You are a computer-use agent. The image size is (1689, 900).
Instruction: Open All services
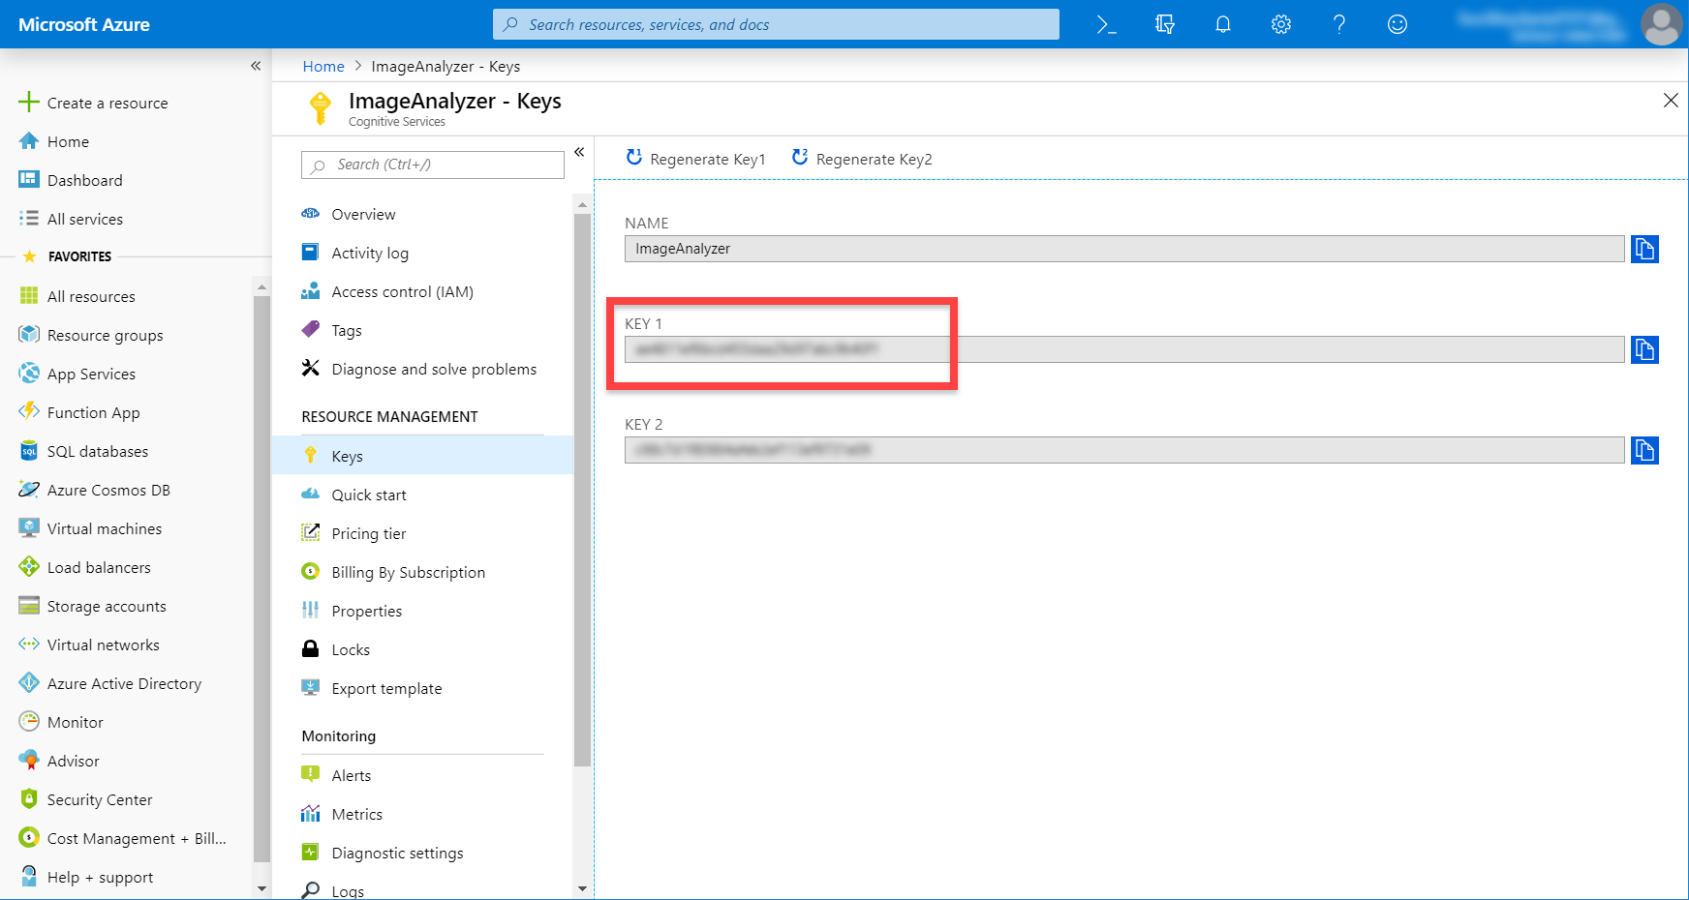point(71,219)
